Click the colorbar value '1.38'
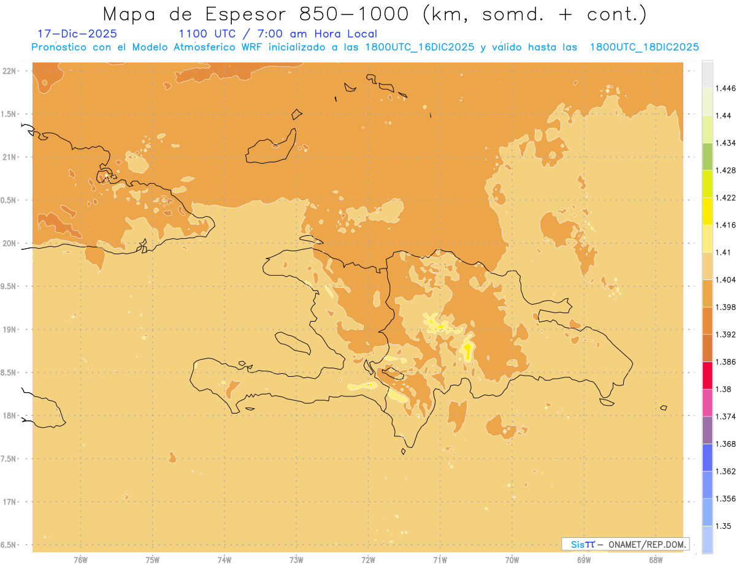736x568 pixels. 724,389
